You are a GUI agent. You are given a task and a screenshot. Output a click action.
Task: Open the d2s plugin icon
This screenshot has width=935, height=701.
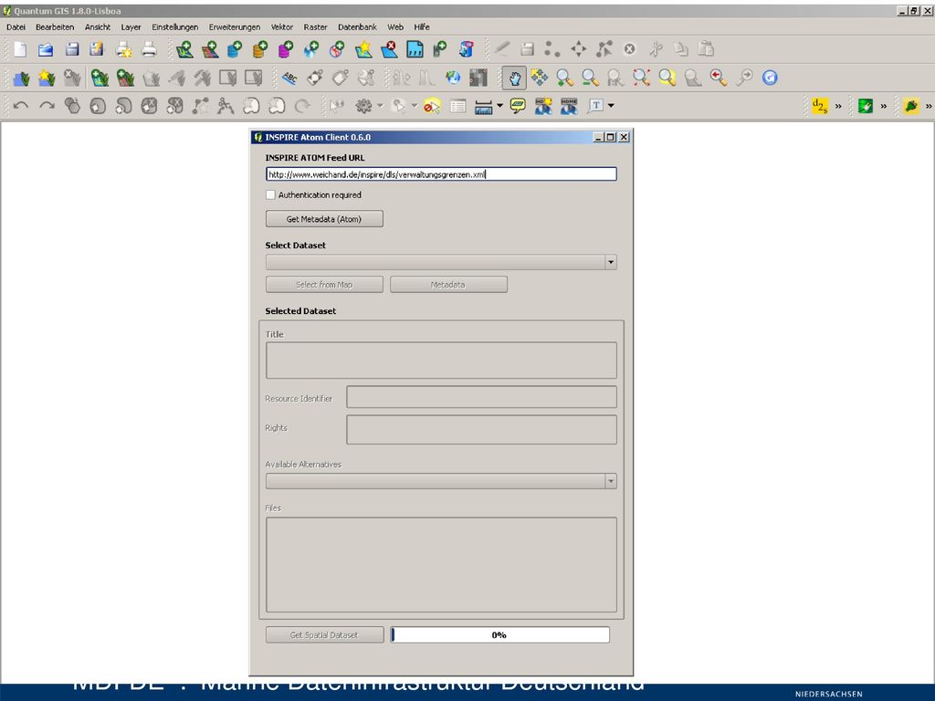(820, 106)
